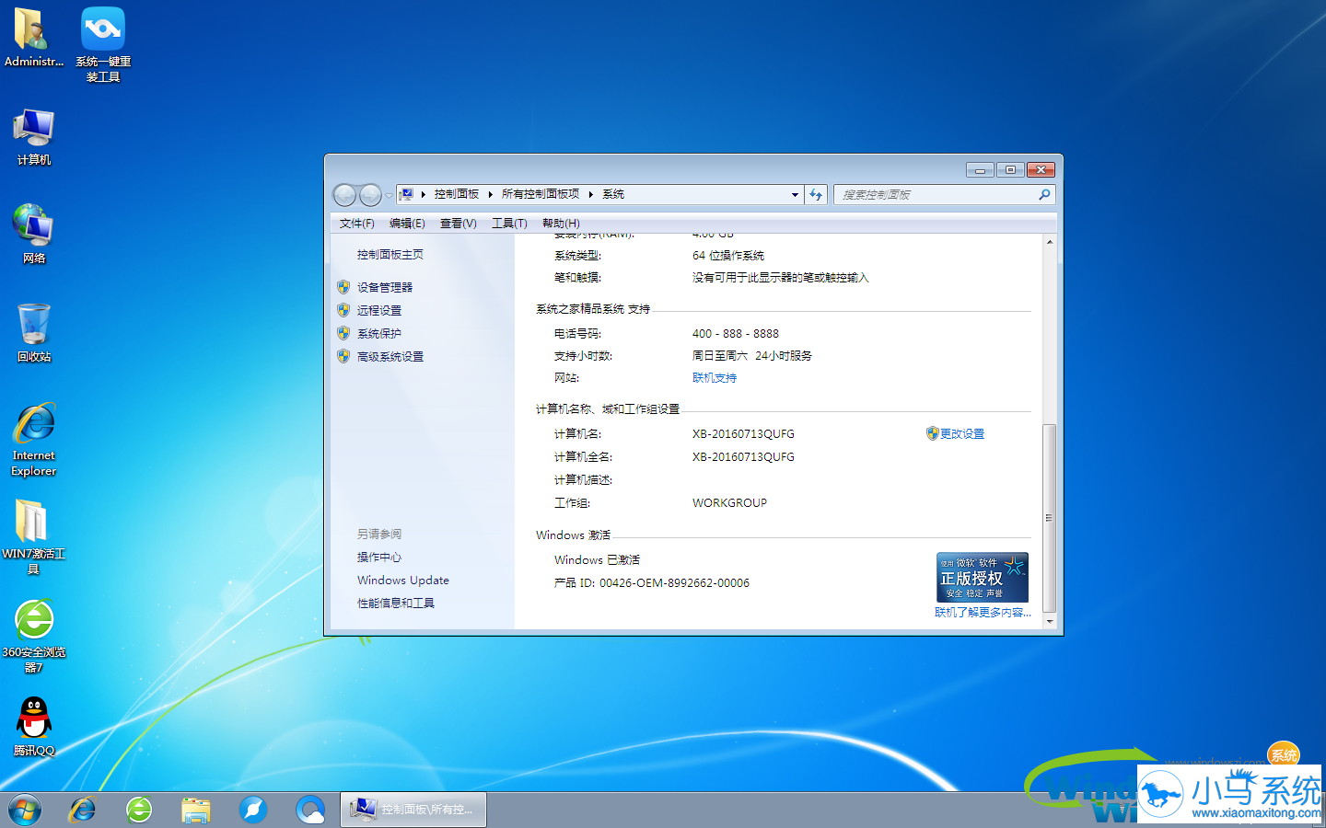Launch 腾讯QQ from desktop
The image size is (1326, 828).
[33, 727]
